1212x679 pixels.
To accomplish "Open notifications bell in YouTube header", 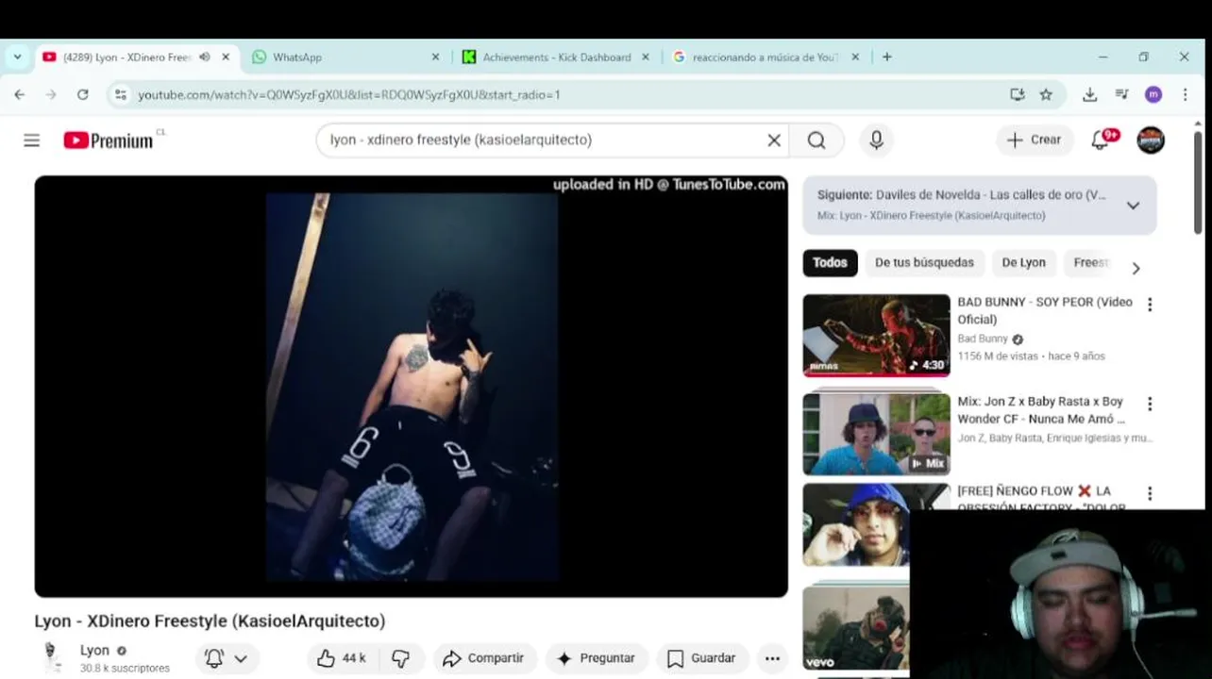I will click(x=1101, y=140).
